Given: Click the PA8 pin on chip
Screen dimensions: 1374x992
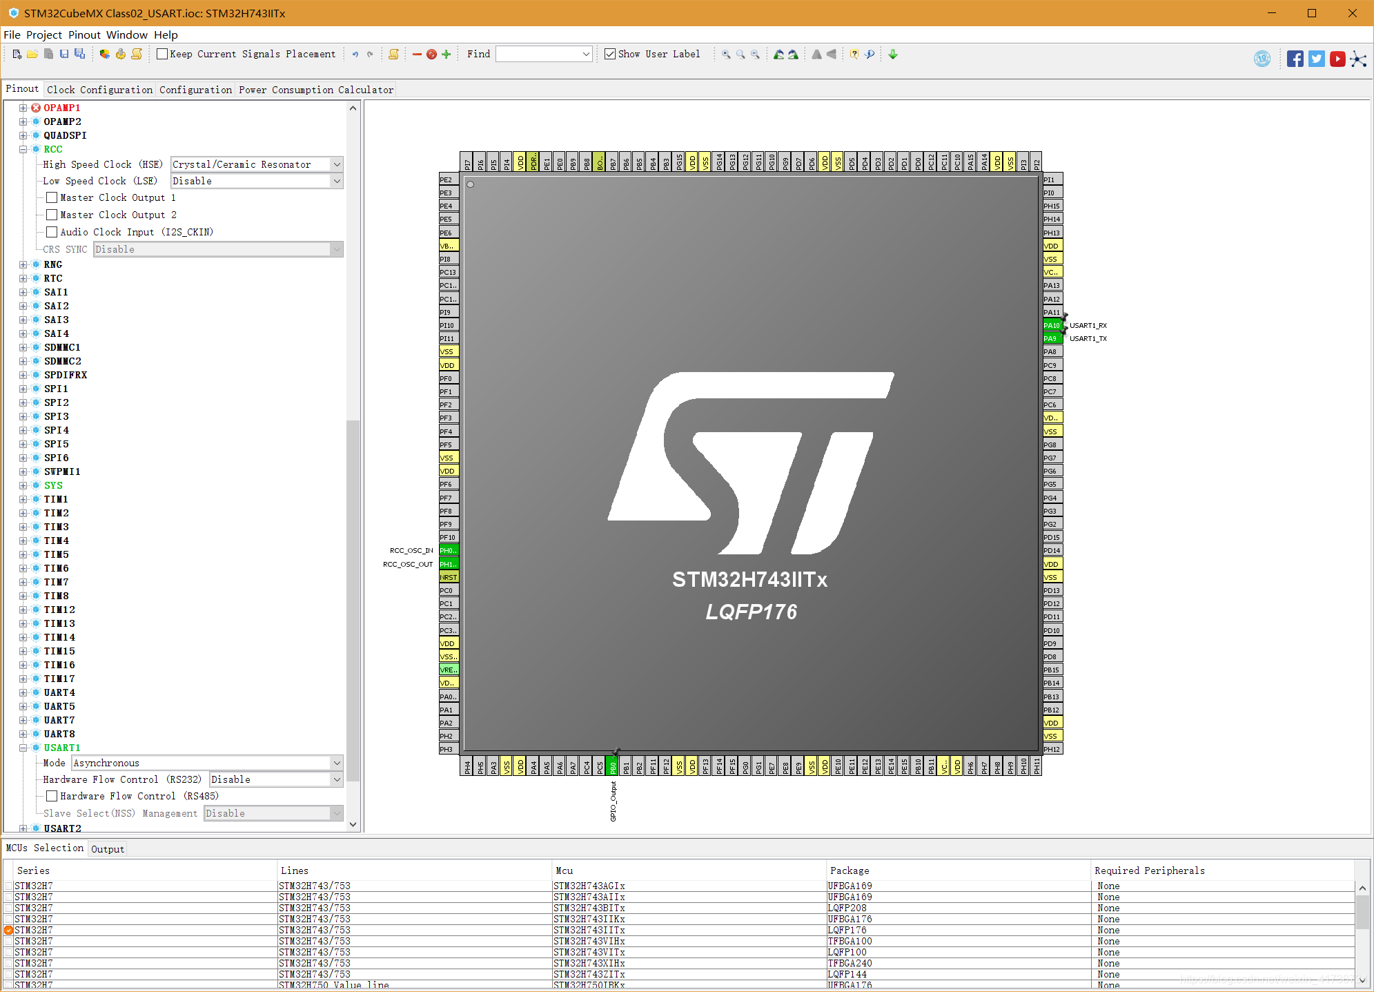Looking at the screenshot, I should coord(1052,351).
